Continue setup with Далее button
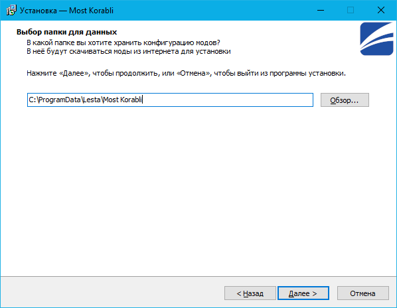The image size is (397, 308). 303,293
